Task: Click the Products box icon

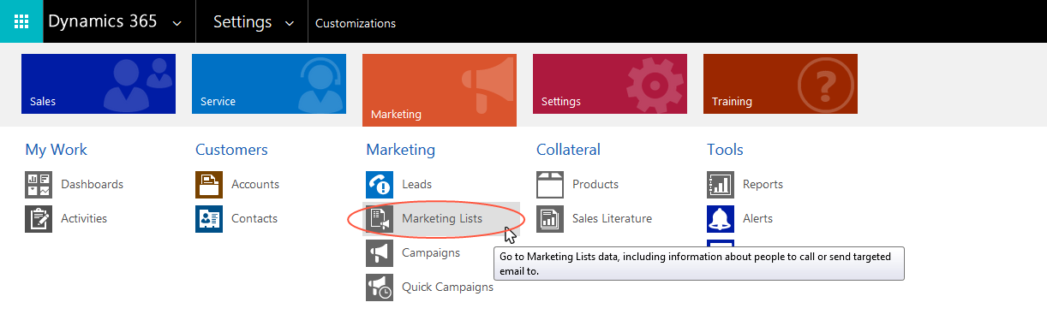Action: click(x=550, y=185)
